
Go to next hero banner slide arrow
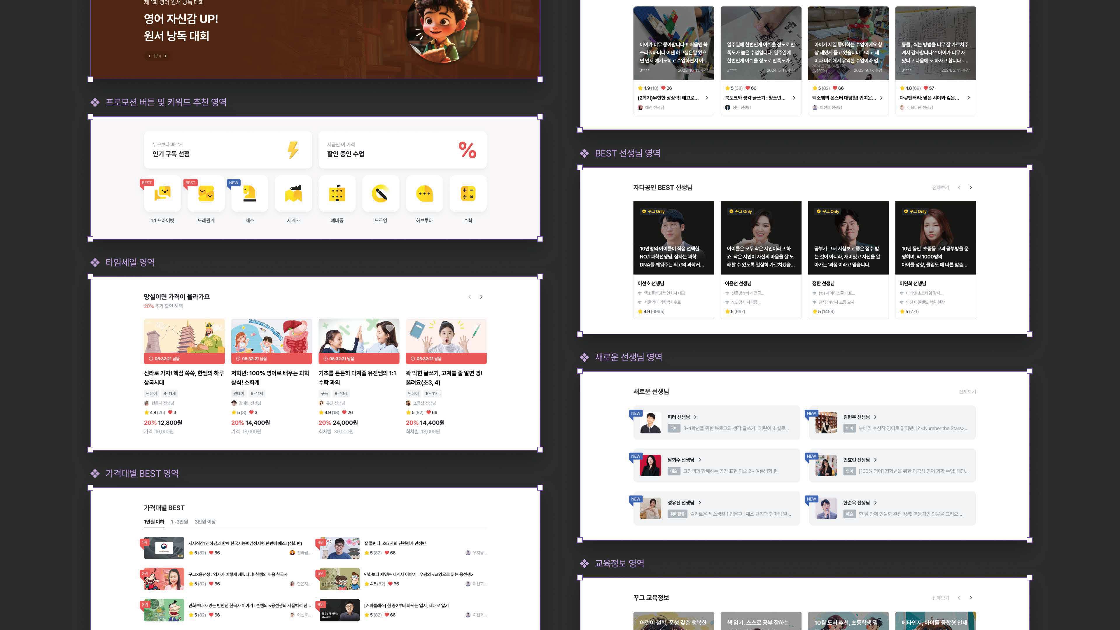166,56
